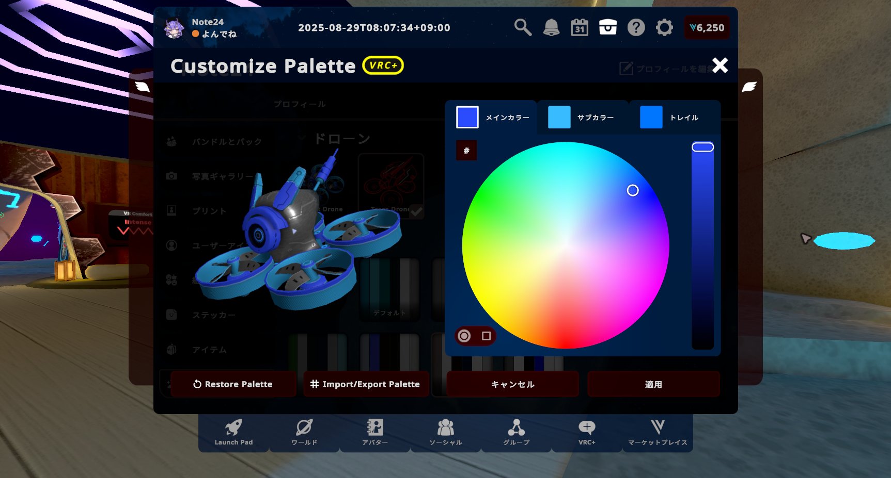Viewport: 891px width, 478px height.
Task: Select ステッカー sidebar item
Action: (x=214, y=315)
